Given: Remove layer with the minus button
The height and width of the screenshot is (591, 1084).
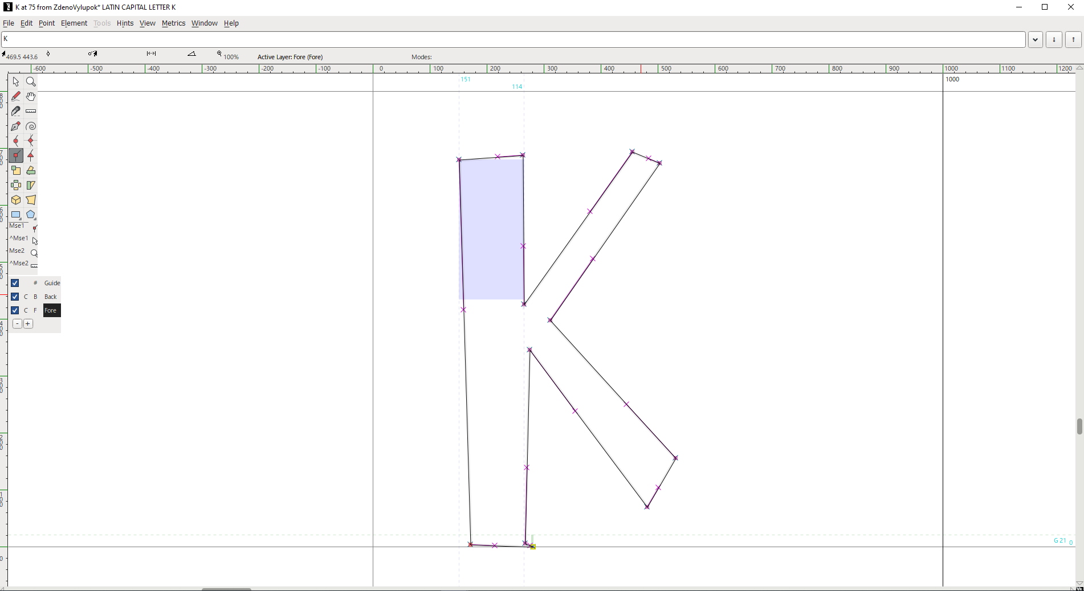Looking at the screenshot, I should coord(17,324).
